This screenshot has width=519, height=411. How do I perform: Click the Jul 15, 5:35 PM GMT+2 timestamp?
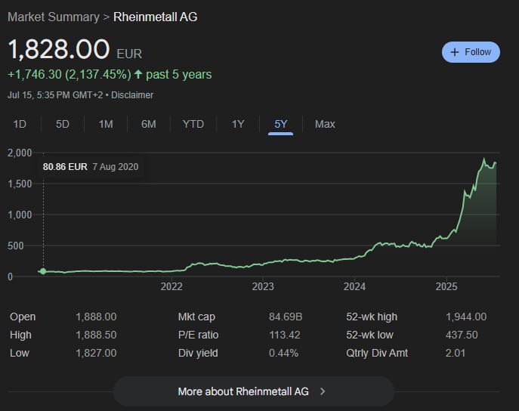click(55, 95)
